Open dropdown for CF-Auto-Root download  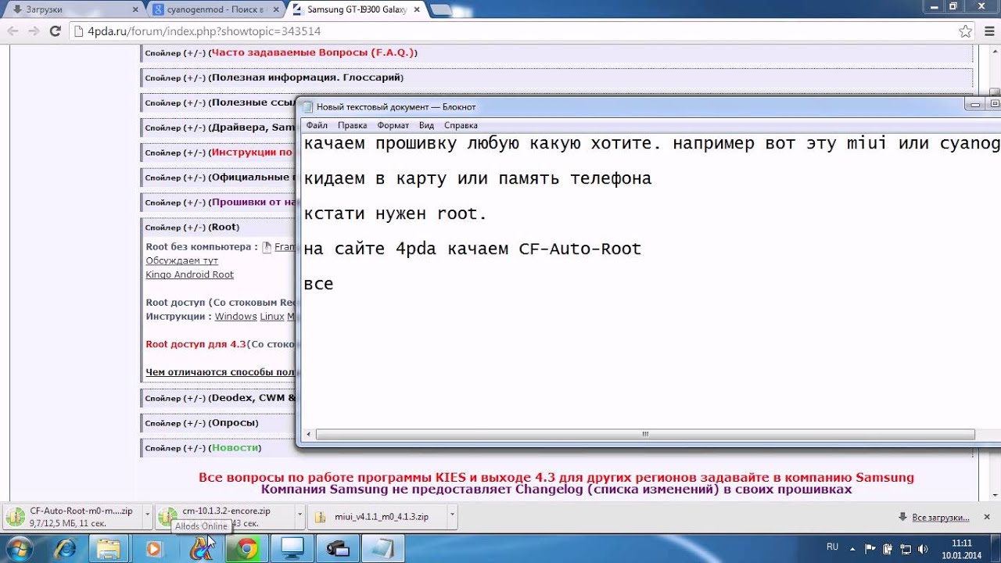[145, 517]
